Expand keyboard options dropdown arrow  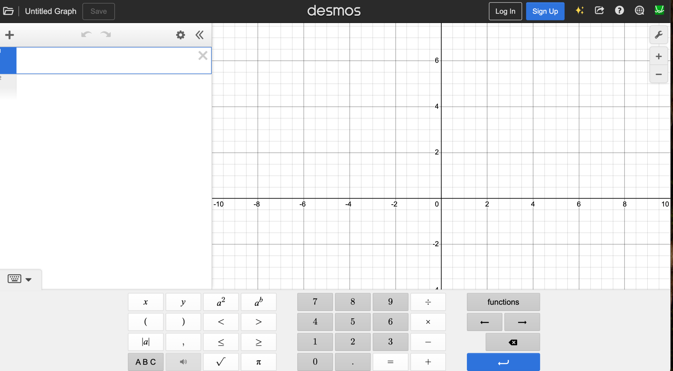click(29, 279)
